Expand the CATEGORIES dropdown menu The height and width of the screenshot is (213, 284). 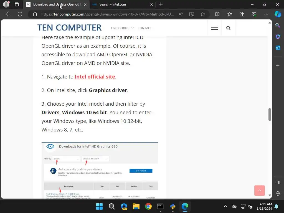coord(122,28)
